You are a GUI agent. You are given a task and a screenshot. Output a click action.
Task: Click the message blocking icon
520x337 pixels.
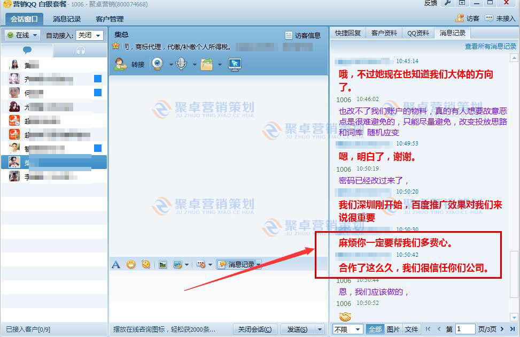pos(200,264)
